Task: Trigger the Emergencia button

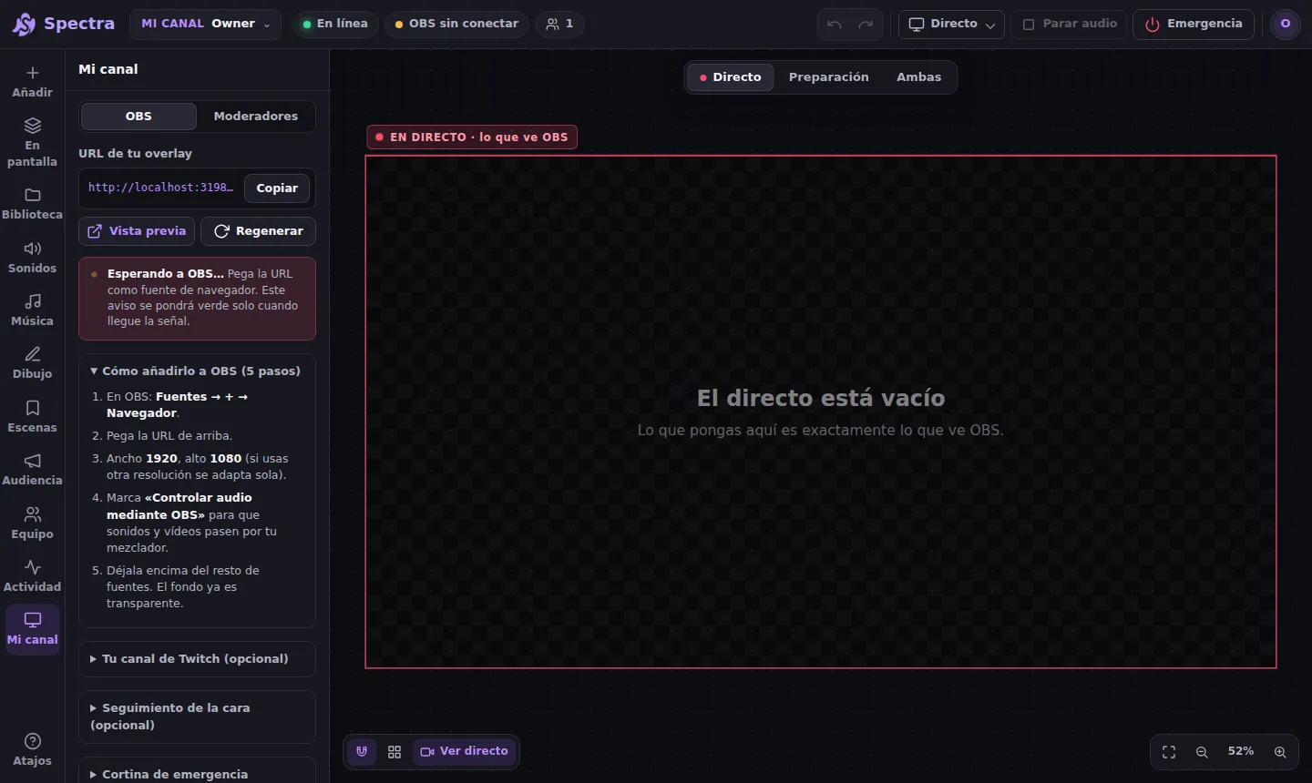Action: coord(1194,24)
